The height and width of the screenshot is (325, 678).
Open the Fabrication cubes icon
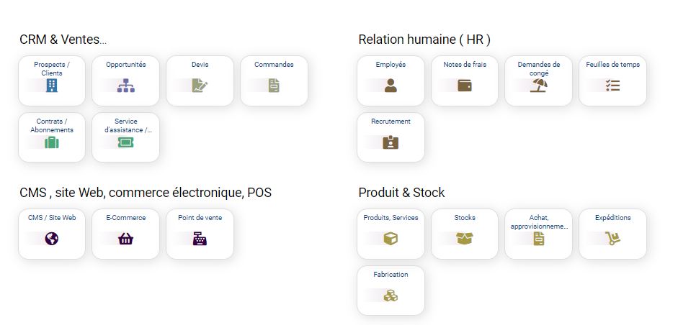[x=391, y=296]
